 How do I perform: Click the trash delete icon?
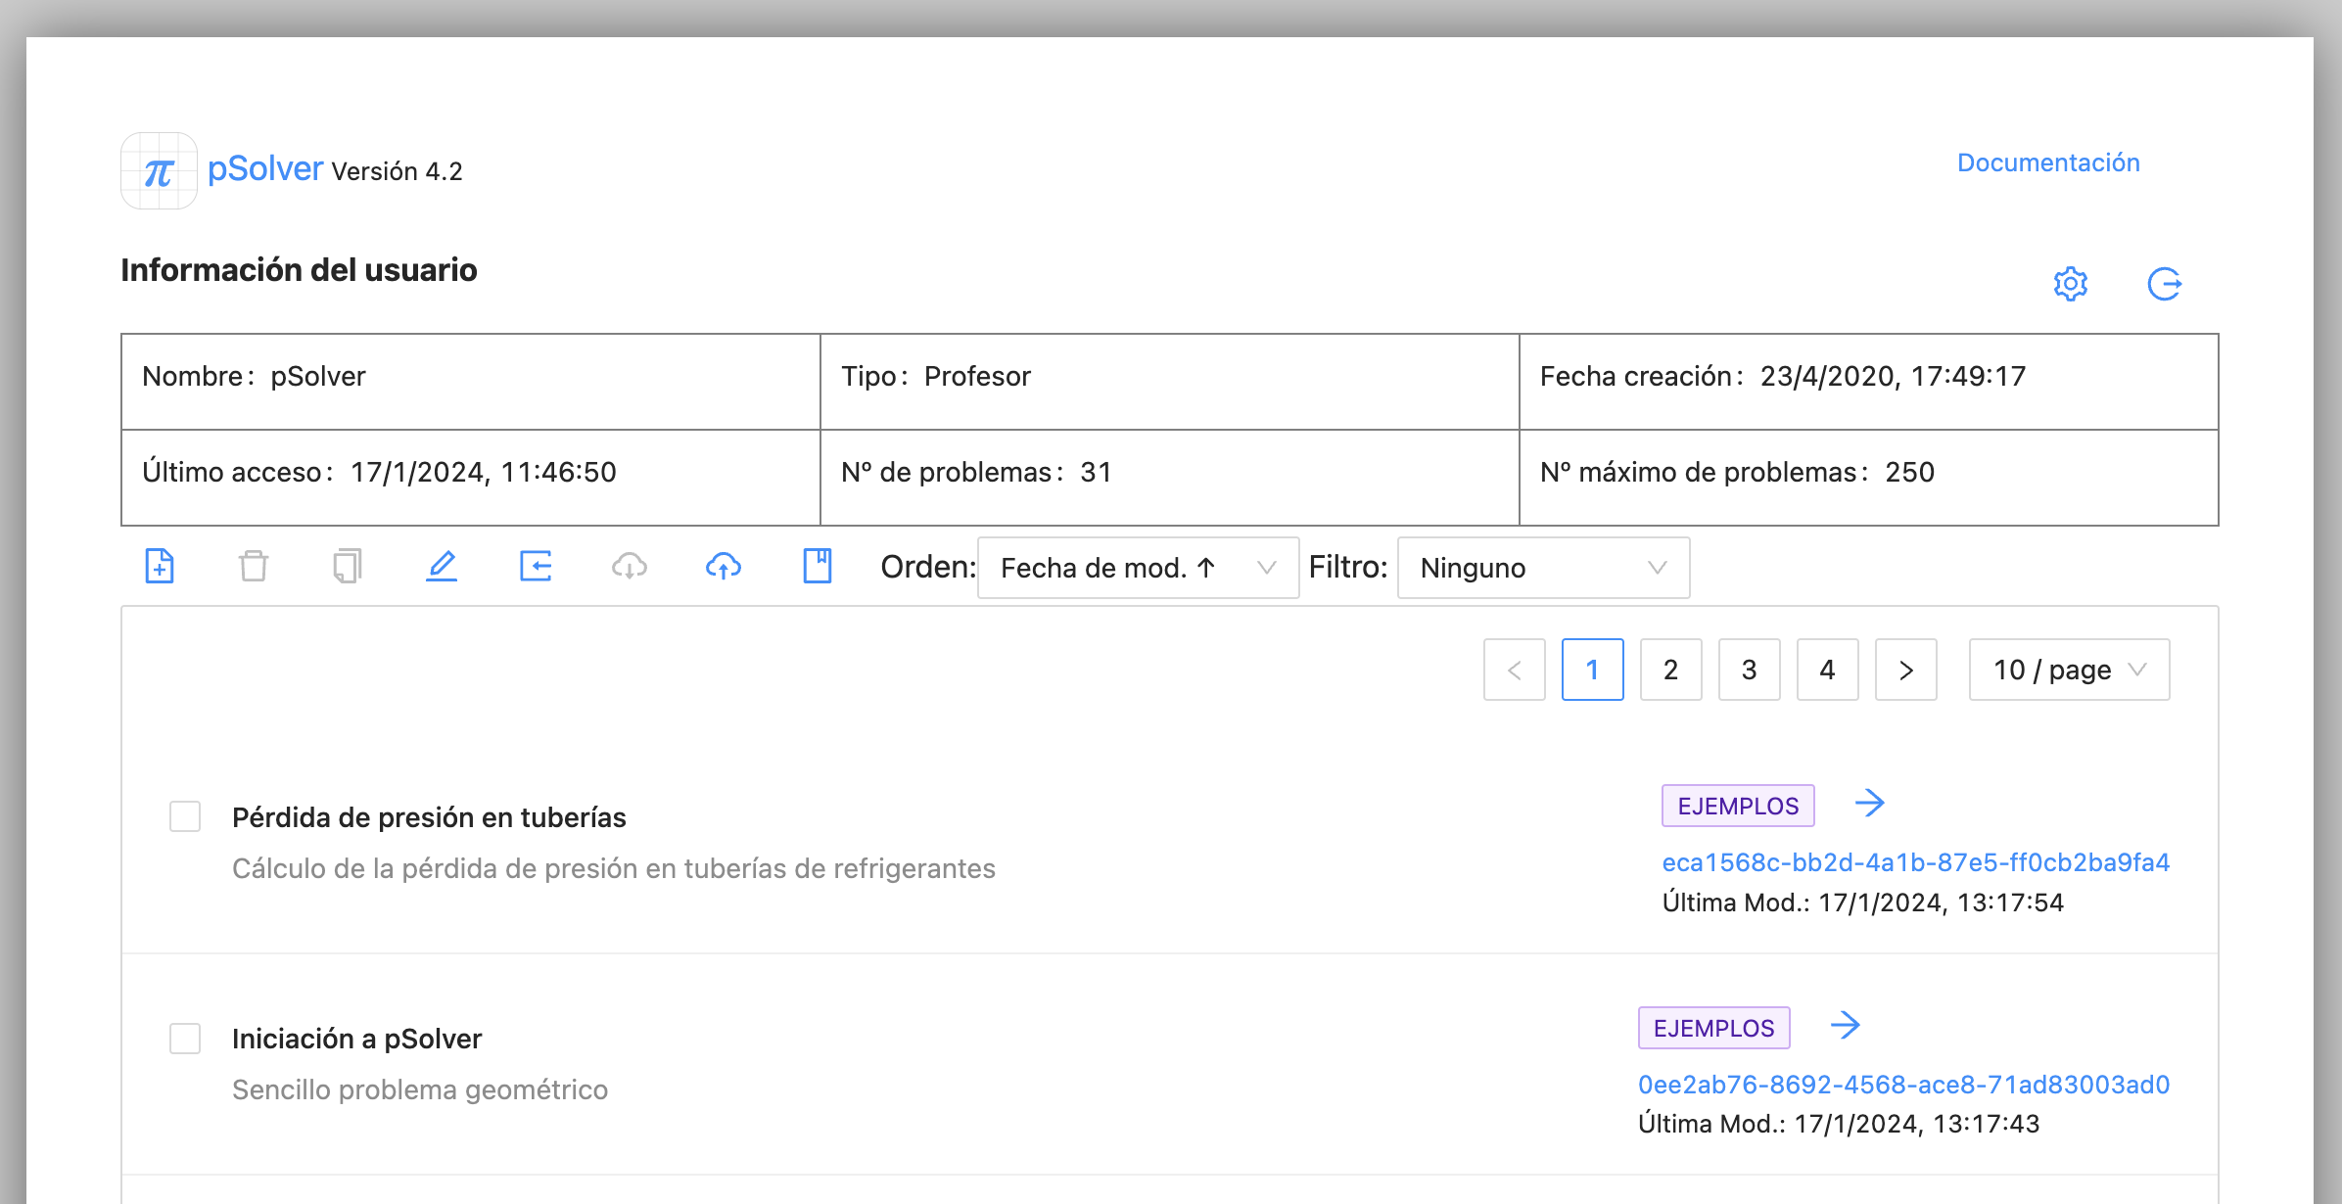click(x=254, y=566)
